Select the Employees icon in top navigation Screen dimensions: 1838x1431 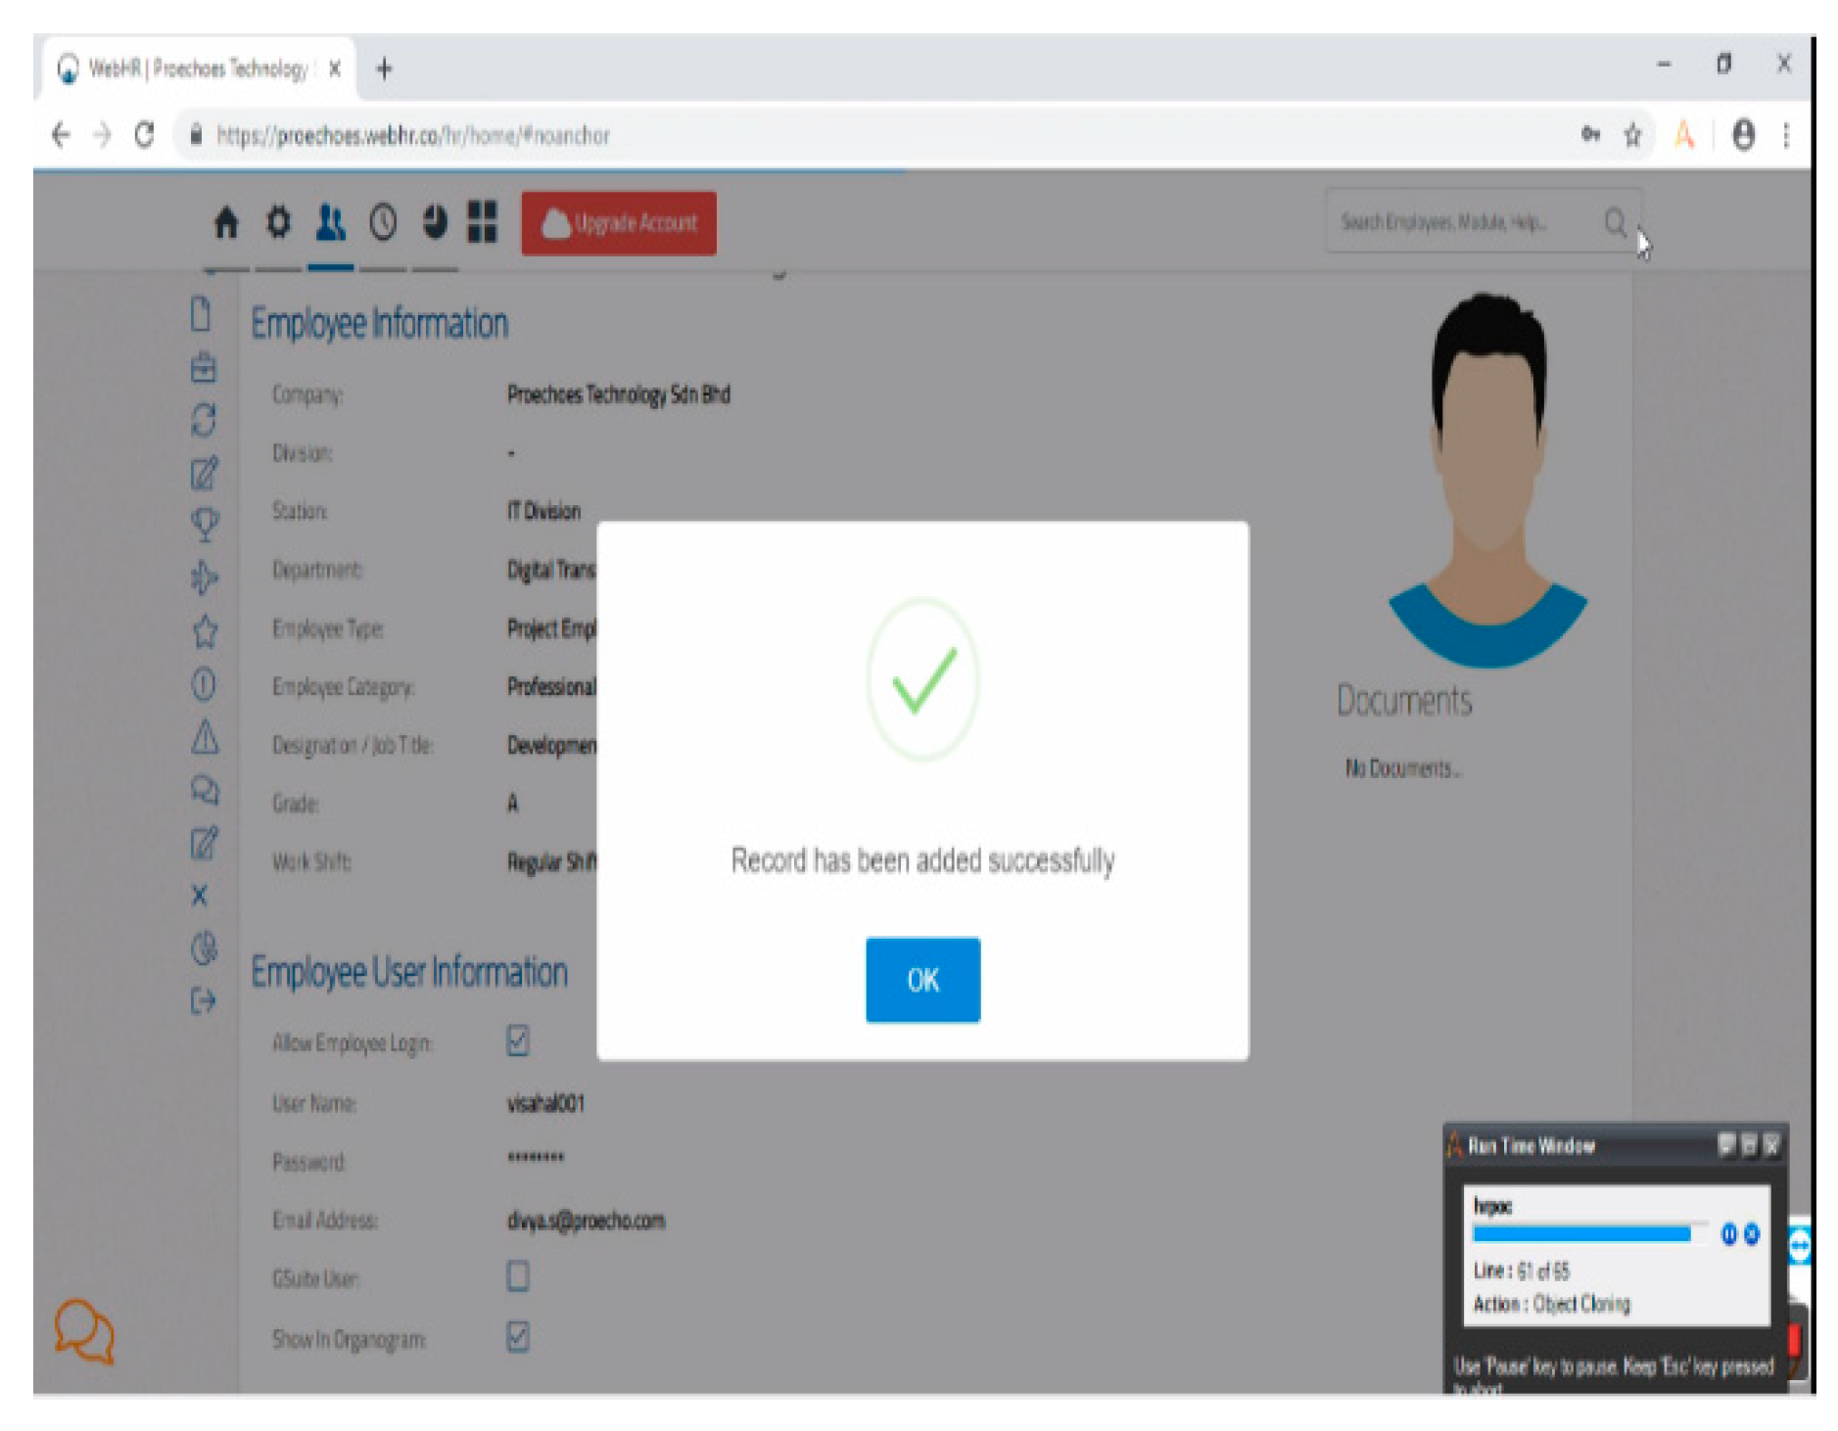pyautogui.click(x=330, y=222)
